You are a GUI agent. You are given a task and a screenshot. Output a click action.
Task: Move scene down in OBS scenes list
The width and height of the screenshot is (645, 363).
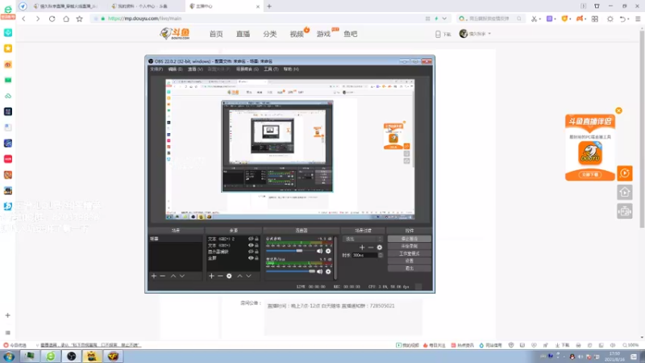pos(182,276)
